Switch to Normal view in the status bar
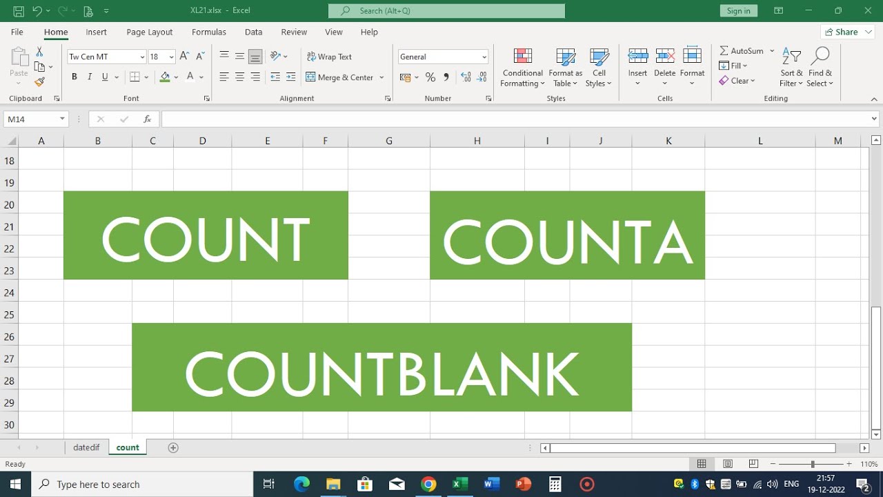 coord(702,465)
